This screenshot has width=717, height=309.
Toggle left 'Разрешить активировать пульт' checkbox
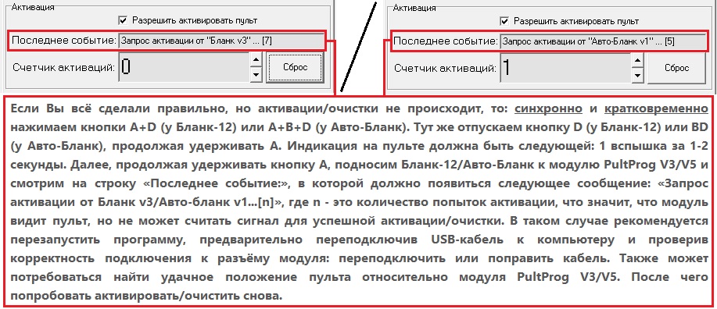[x=123, y=20]
